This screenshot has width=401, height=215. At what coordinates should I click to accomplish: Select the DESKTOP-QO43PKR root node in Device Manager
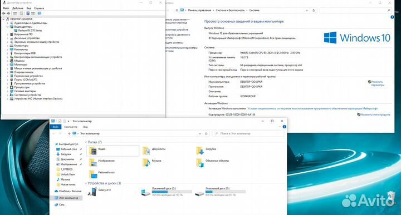click(x=21, y=19)
